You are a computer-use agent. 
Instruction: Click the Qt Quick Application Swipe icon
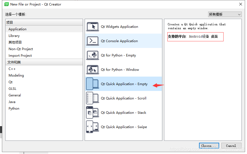93,127
